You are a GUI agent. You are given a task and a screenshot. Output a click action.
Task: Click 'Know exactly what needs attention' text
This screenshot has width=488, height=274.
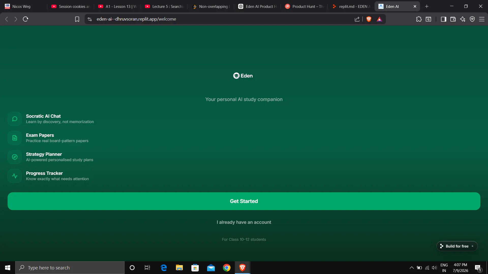[57, 179]
